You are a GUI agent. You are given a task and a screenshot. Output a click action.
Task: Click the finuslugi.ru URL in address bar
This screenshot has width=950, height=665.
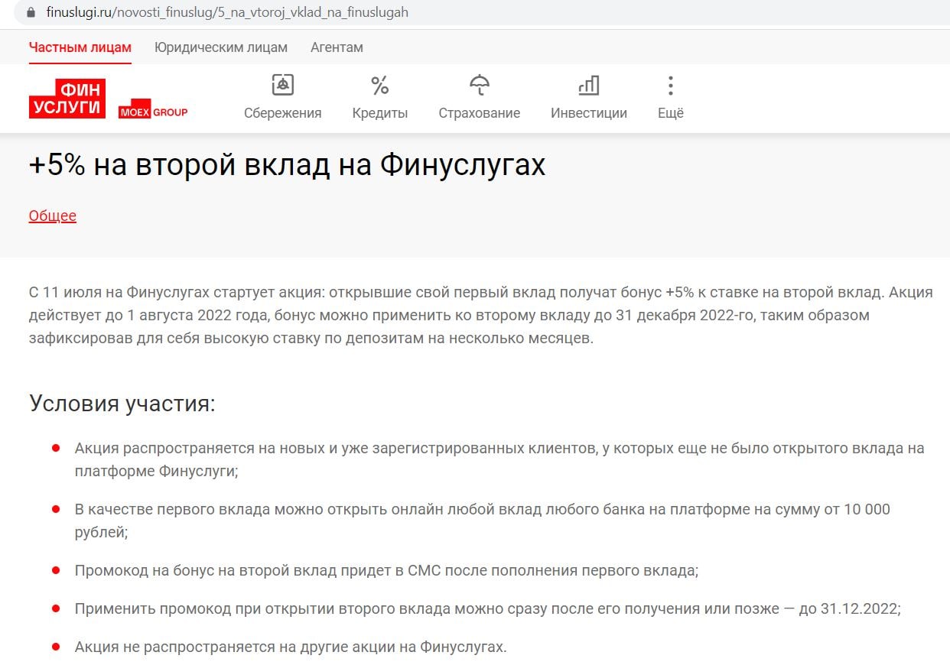pos(227,13)
